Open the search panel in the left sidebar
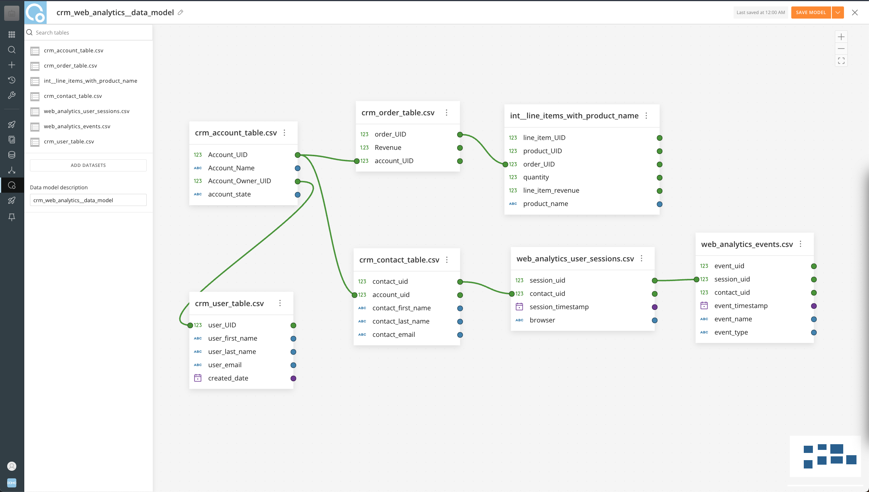 (12, 50)
